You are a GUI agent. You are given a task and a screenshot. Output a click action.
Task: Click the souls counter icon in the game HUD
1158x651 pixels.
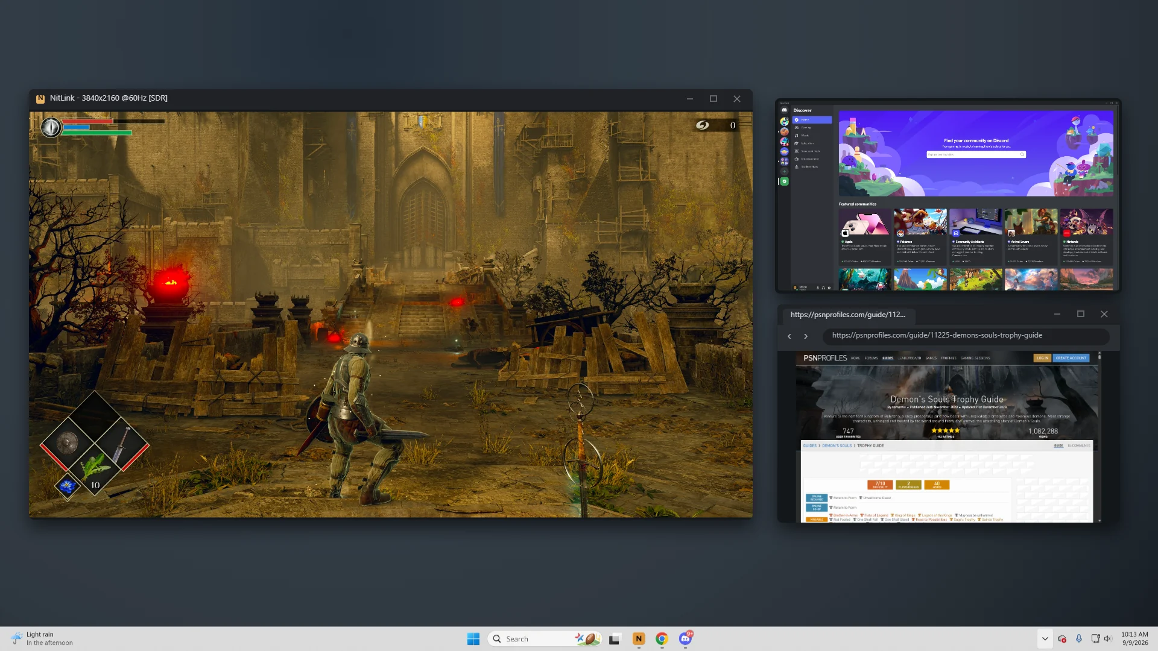point(703,125)
